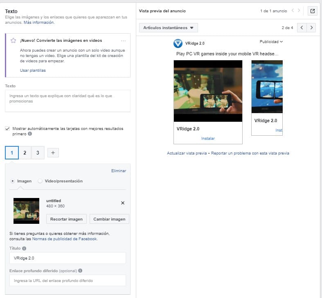Click Instalar on first preview card
The width and height of the screenshot is (322, 298).
pos(208,138)
